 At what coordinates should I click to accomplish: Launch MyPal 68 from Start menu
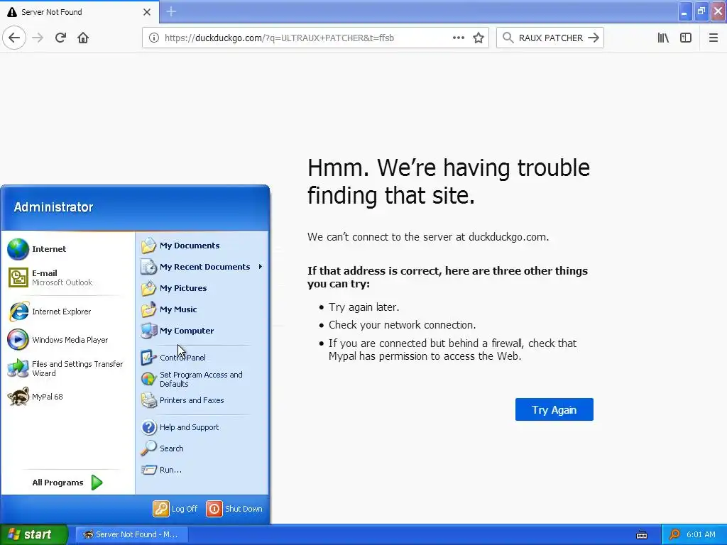click(67, 397)
